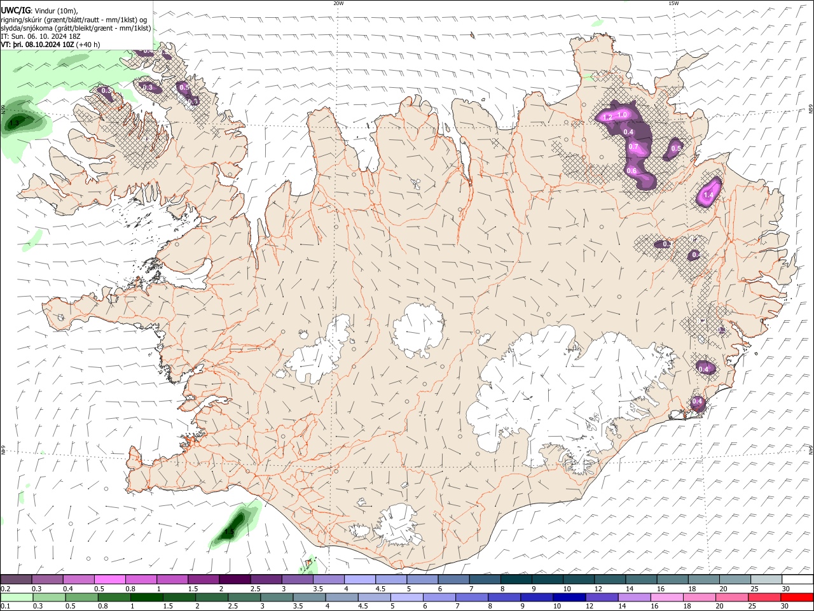Click the 15W longitude label
The width and height of the screenshot is (814, 611).
673,3
